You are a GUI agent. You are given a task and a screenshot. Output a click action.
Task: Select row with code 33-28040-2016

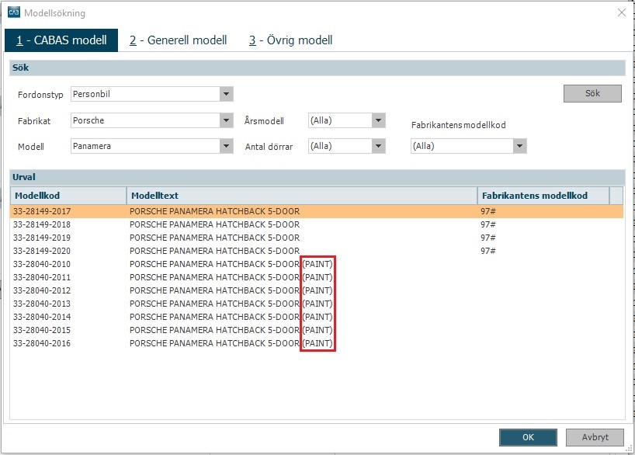(317, 344)
